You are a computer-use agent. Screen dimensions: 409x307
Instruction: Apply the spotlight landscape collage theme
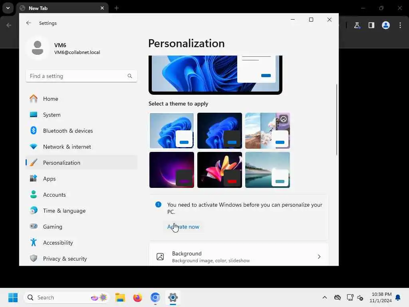pos(267,131)
